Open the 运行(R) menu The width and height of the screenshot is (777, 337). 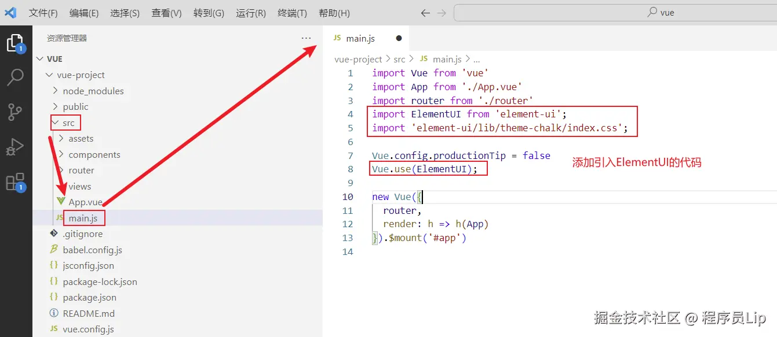tap(251, 13)
